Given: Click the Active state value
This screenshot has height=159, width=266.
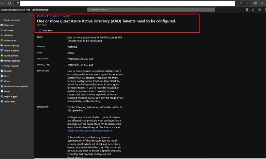Looking at the screenshot, I should pos(71,53).
